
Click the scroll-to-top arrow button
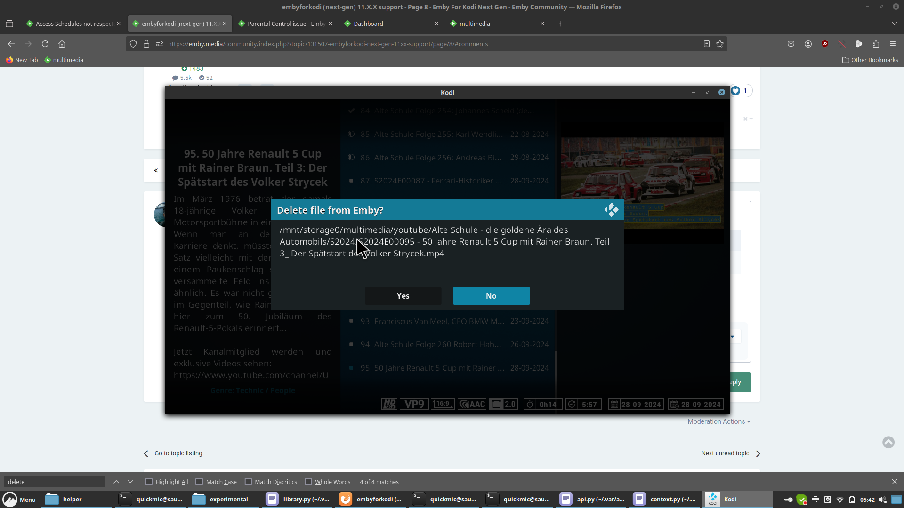click(x=888, y=442)
